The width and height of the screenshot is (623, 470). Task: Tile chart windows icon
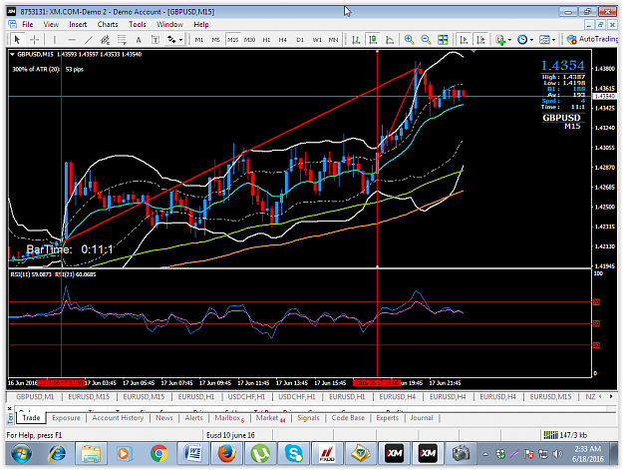443,39
